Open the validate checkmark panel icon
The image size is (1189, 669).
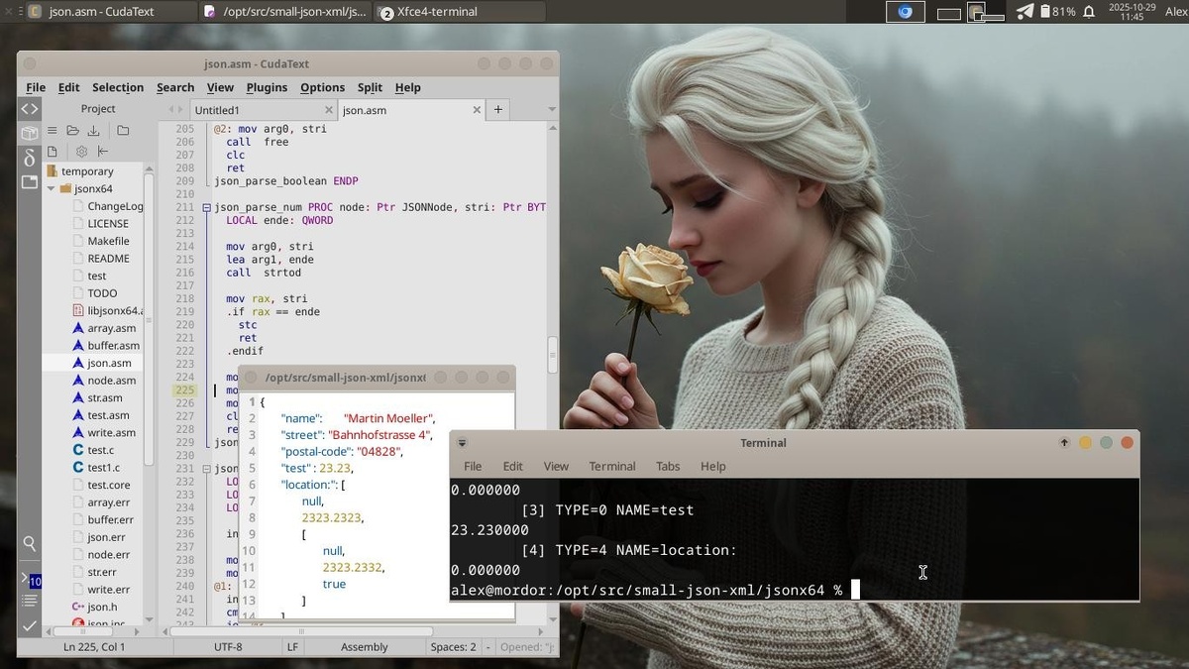pos(29,625)
